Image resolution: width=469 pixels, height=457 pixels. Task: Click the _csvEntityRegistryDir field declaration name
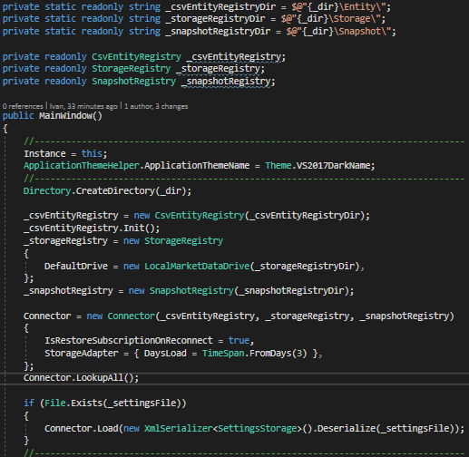point(220,7)
